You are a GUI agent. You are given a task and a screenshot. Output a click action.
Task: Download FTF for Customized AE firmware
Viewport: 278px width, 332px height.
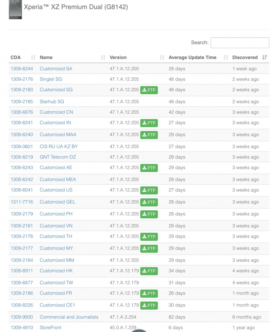(x=149, y=168)
